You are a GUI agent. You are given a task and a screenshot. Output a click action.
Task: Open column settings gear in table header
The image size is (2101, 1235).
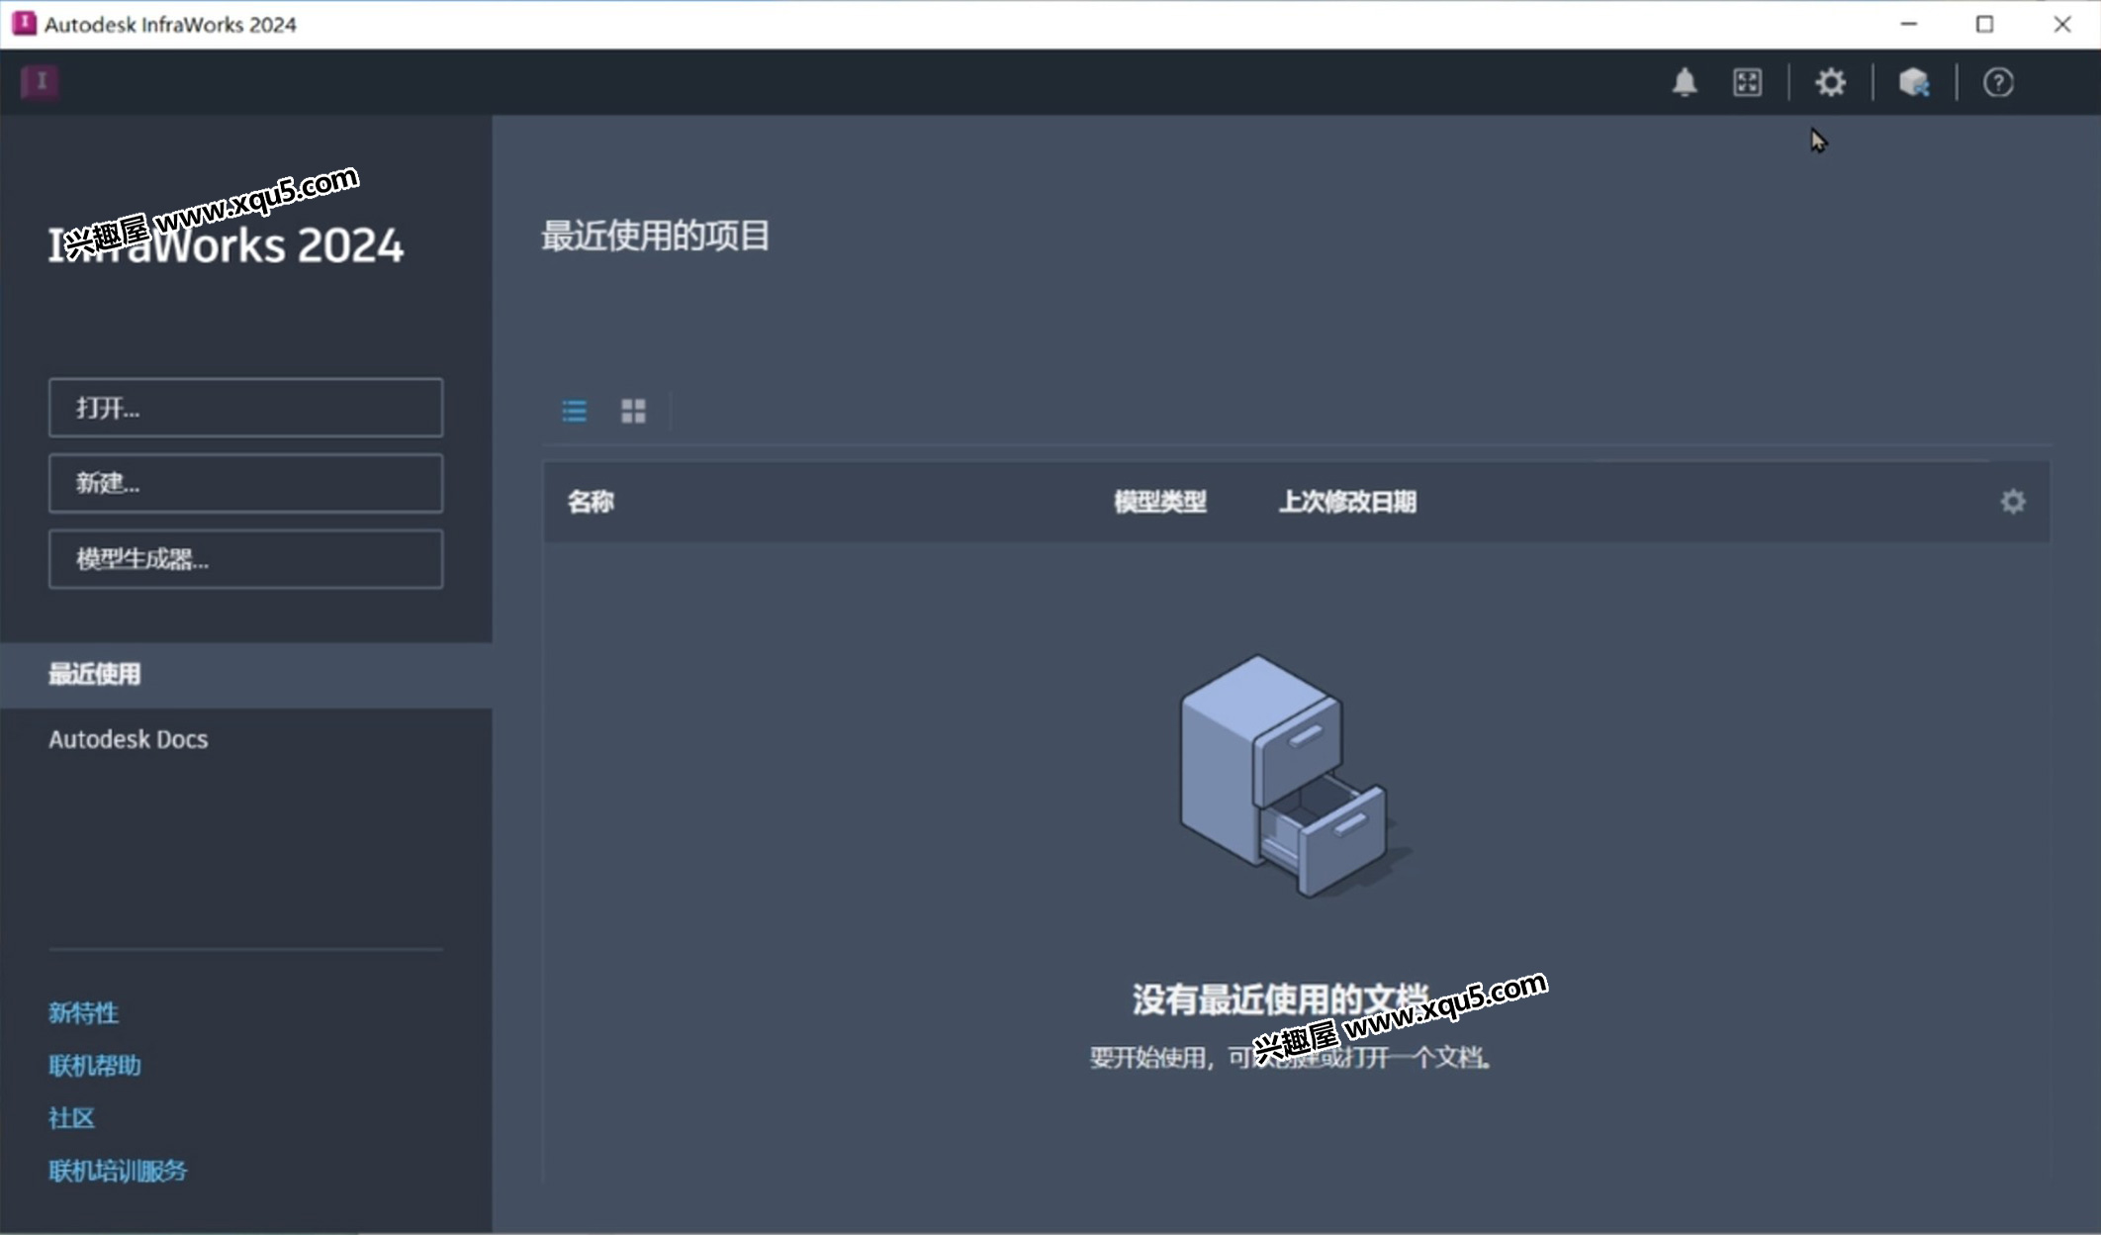coord(2012,502)
